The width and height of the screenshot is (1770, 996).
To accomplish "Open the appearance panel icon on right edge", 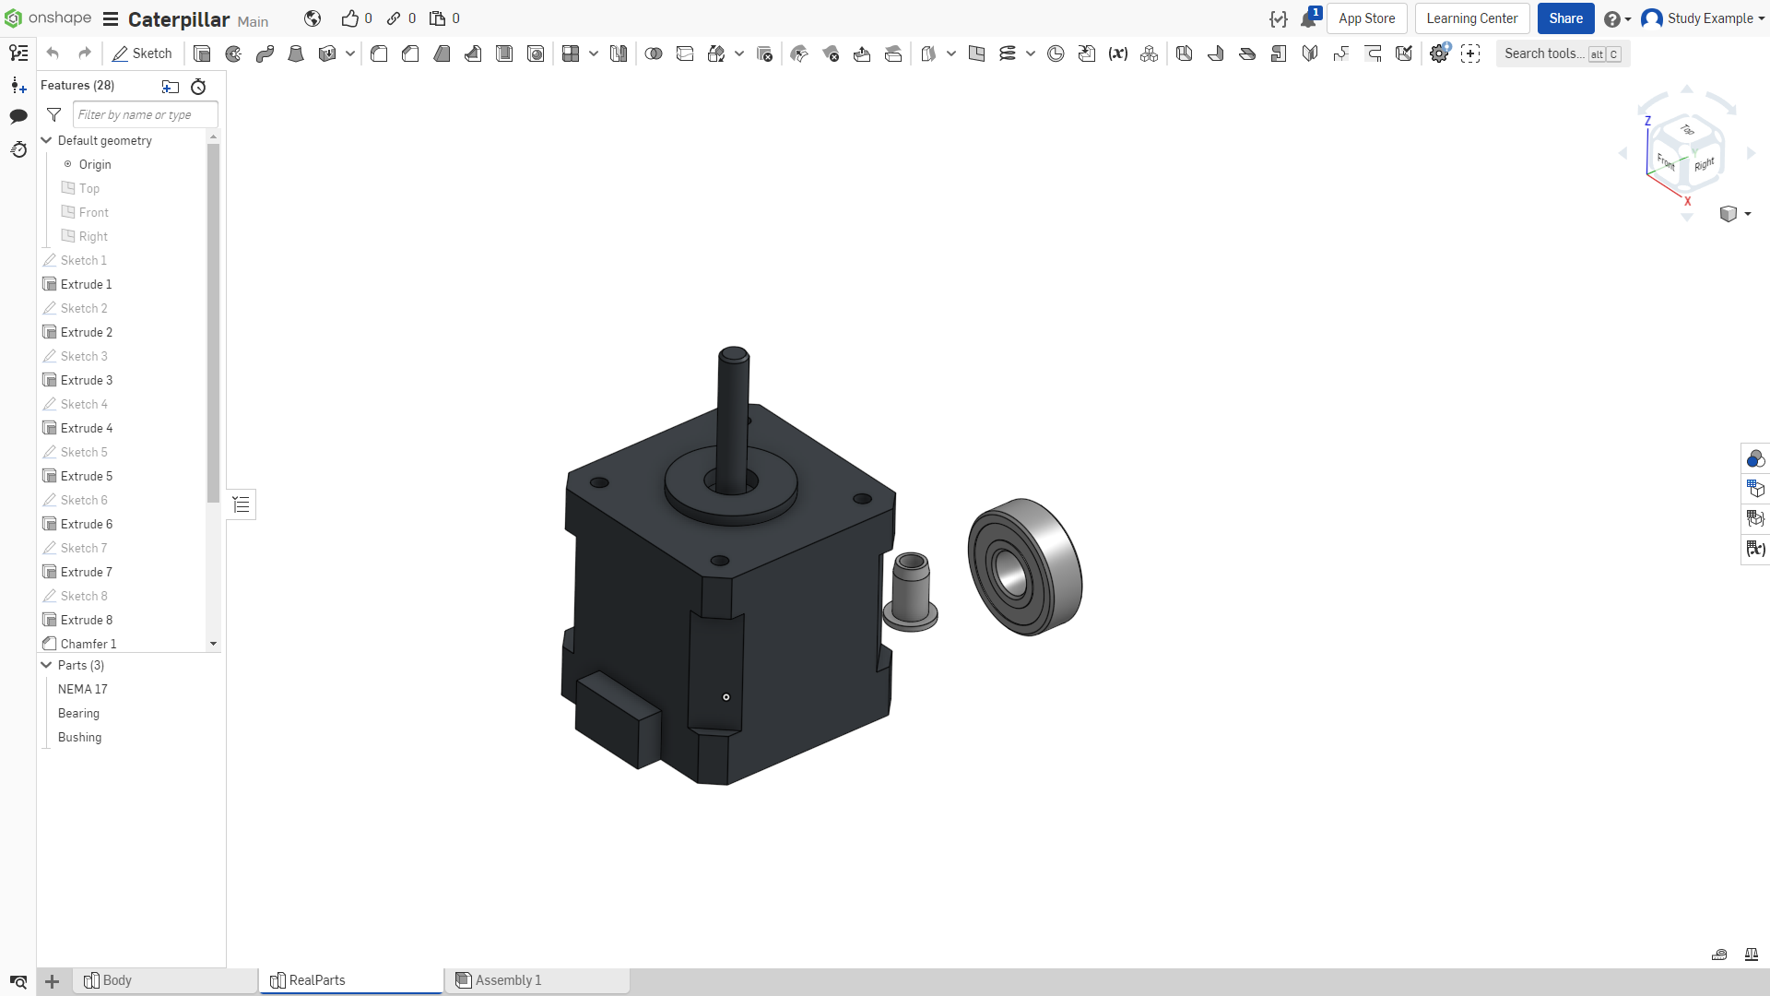I will (x=1755, y=459).
